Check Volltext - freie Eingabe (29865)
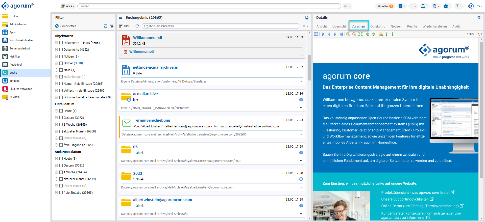The height and width of the screenshot is (222, 485). point(61,91)
